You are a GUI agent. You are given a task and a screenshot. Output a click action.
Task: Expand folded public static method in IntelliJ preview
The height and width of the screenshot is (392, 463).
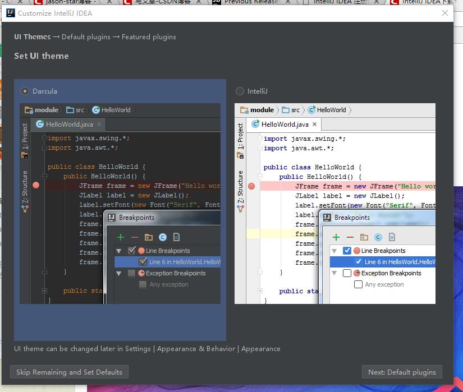pyautogui.click(x=260, y=291)
